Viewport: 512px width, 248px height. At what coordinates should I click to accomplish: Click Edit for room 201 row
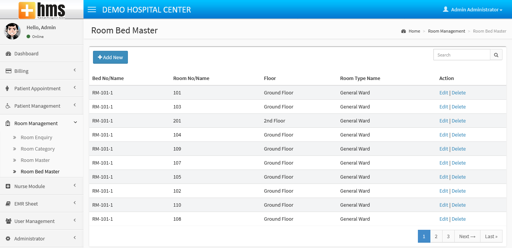click(444, 121)
